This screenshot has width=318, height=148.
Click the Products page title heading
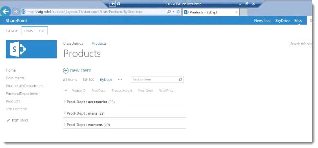click(82, 54)
